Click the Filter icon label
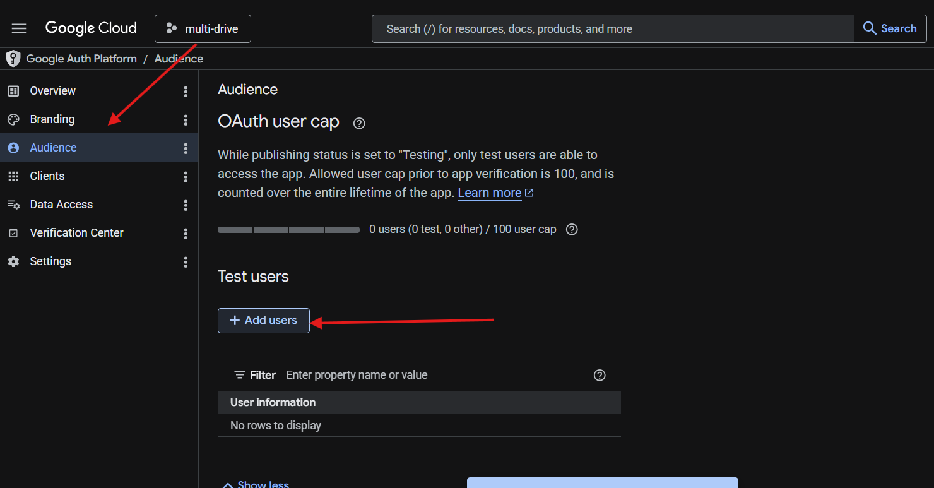This screenshot has height=488, width=934. coord(255,375)
